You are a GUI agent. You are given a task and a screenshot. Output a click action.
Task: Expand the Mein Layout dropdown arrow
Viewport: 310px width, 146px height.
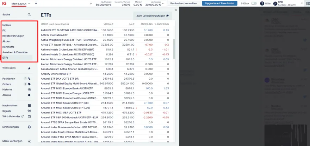pos(29,3)
